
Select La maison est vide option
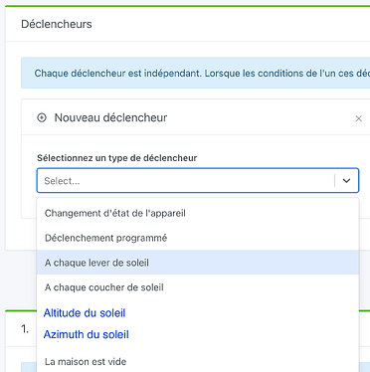198,361
